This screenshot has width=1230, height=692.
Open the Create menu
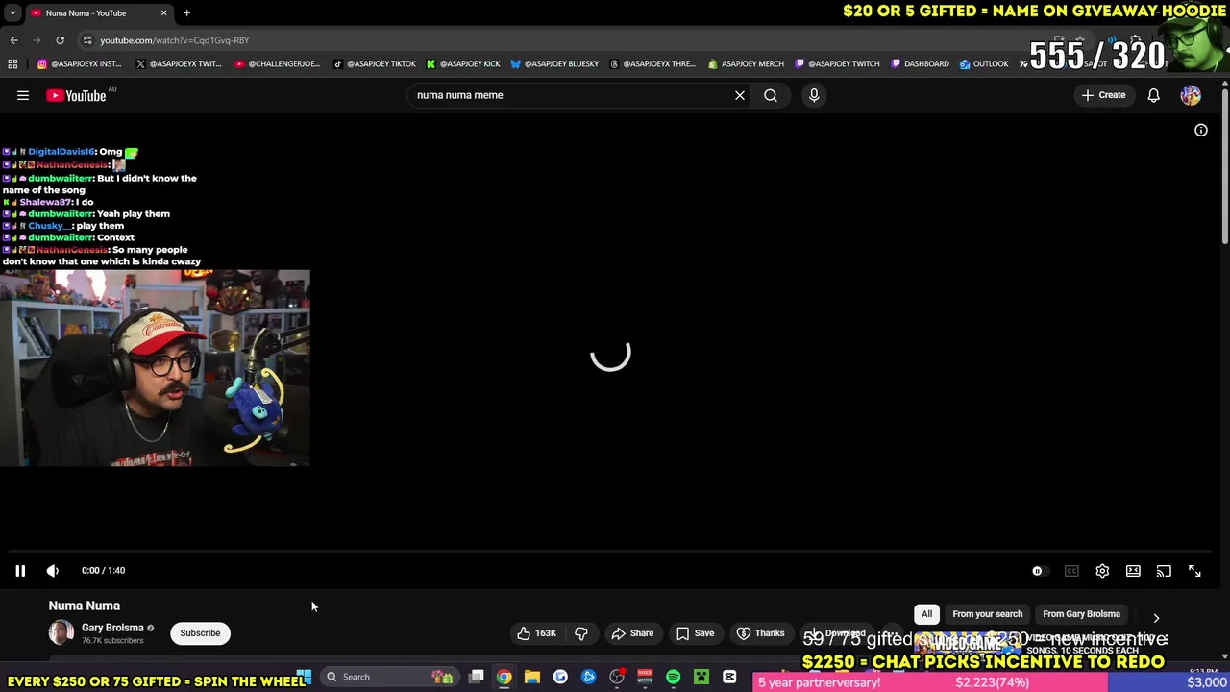pos(1103,95)
